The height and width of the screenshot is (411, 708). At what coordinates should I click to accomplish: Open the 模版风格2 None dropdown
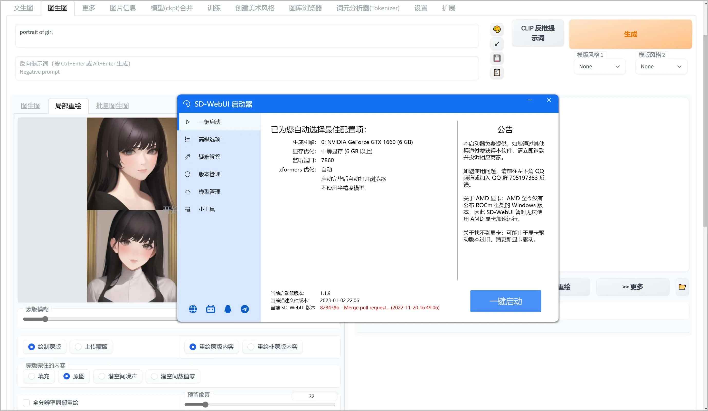[x=661, y=66]
